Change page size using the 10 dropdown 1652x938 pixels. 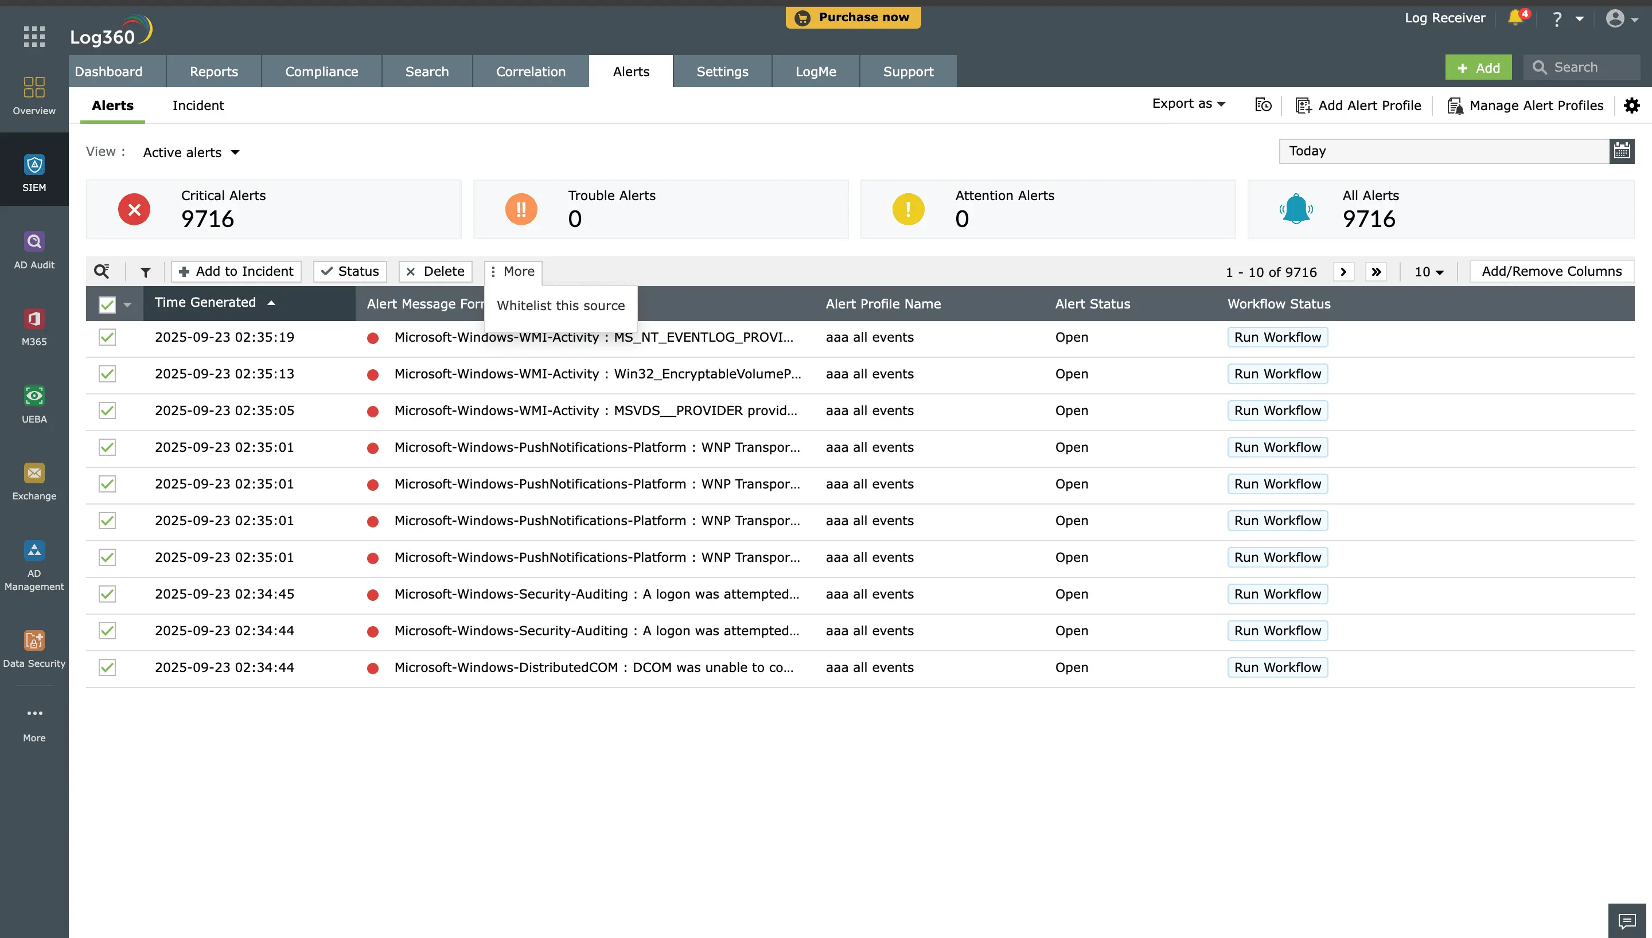1428,271
